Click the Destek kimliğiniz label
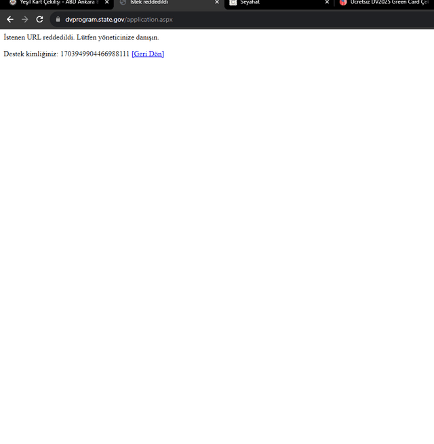Image resolution: width=434 pixels, height=444 pixels. (x=31, y=54)
